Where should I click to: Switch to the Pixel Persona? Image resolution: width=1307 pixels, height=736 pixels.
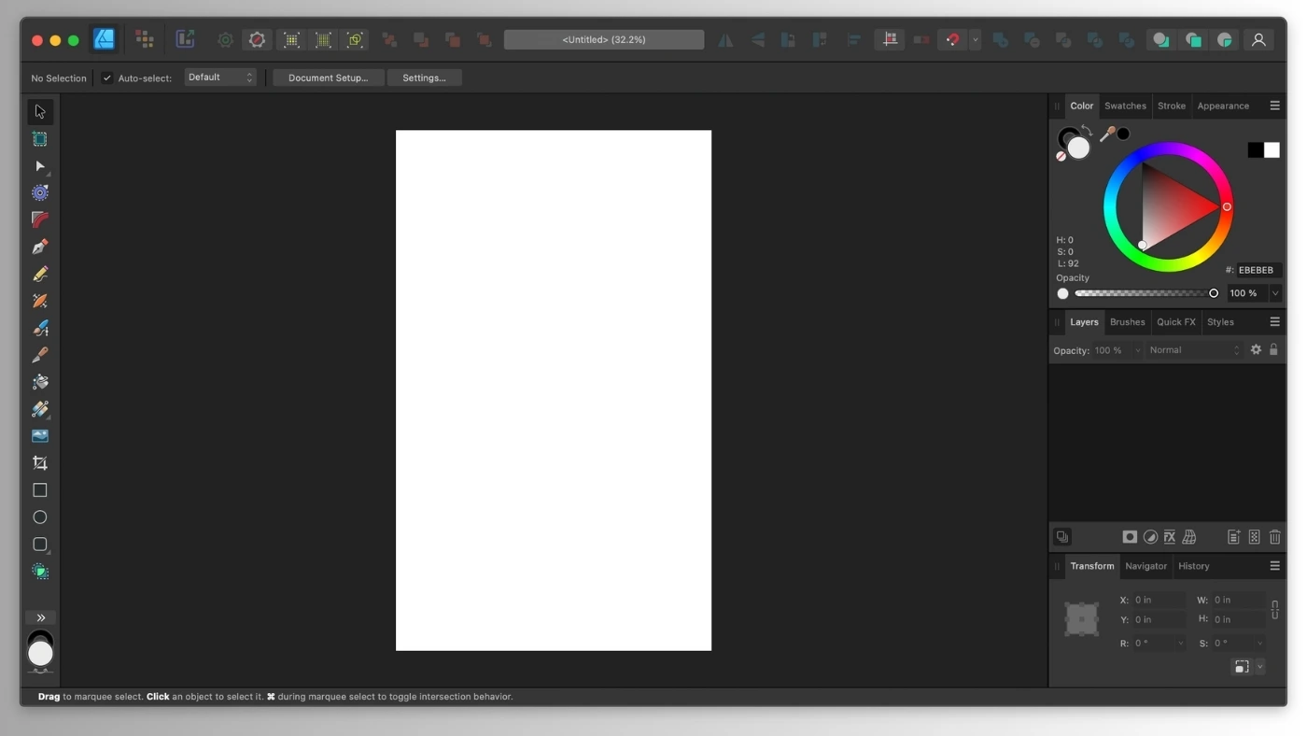[145, 39]
